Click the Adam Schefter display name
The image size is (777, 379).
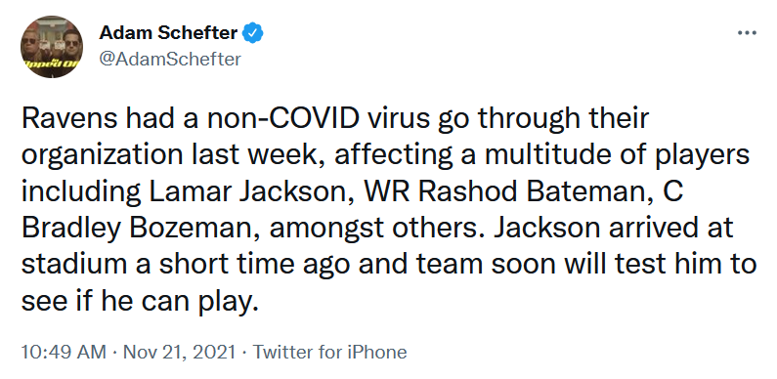click(x=168, y=33)
